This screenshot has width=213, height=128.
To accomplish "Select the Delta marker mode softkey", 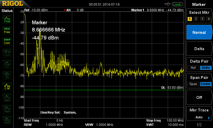I will tap(199, 49).
